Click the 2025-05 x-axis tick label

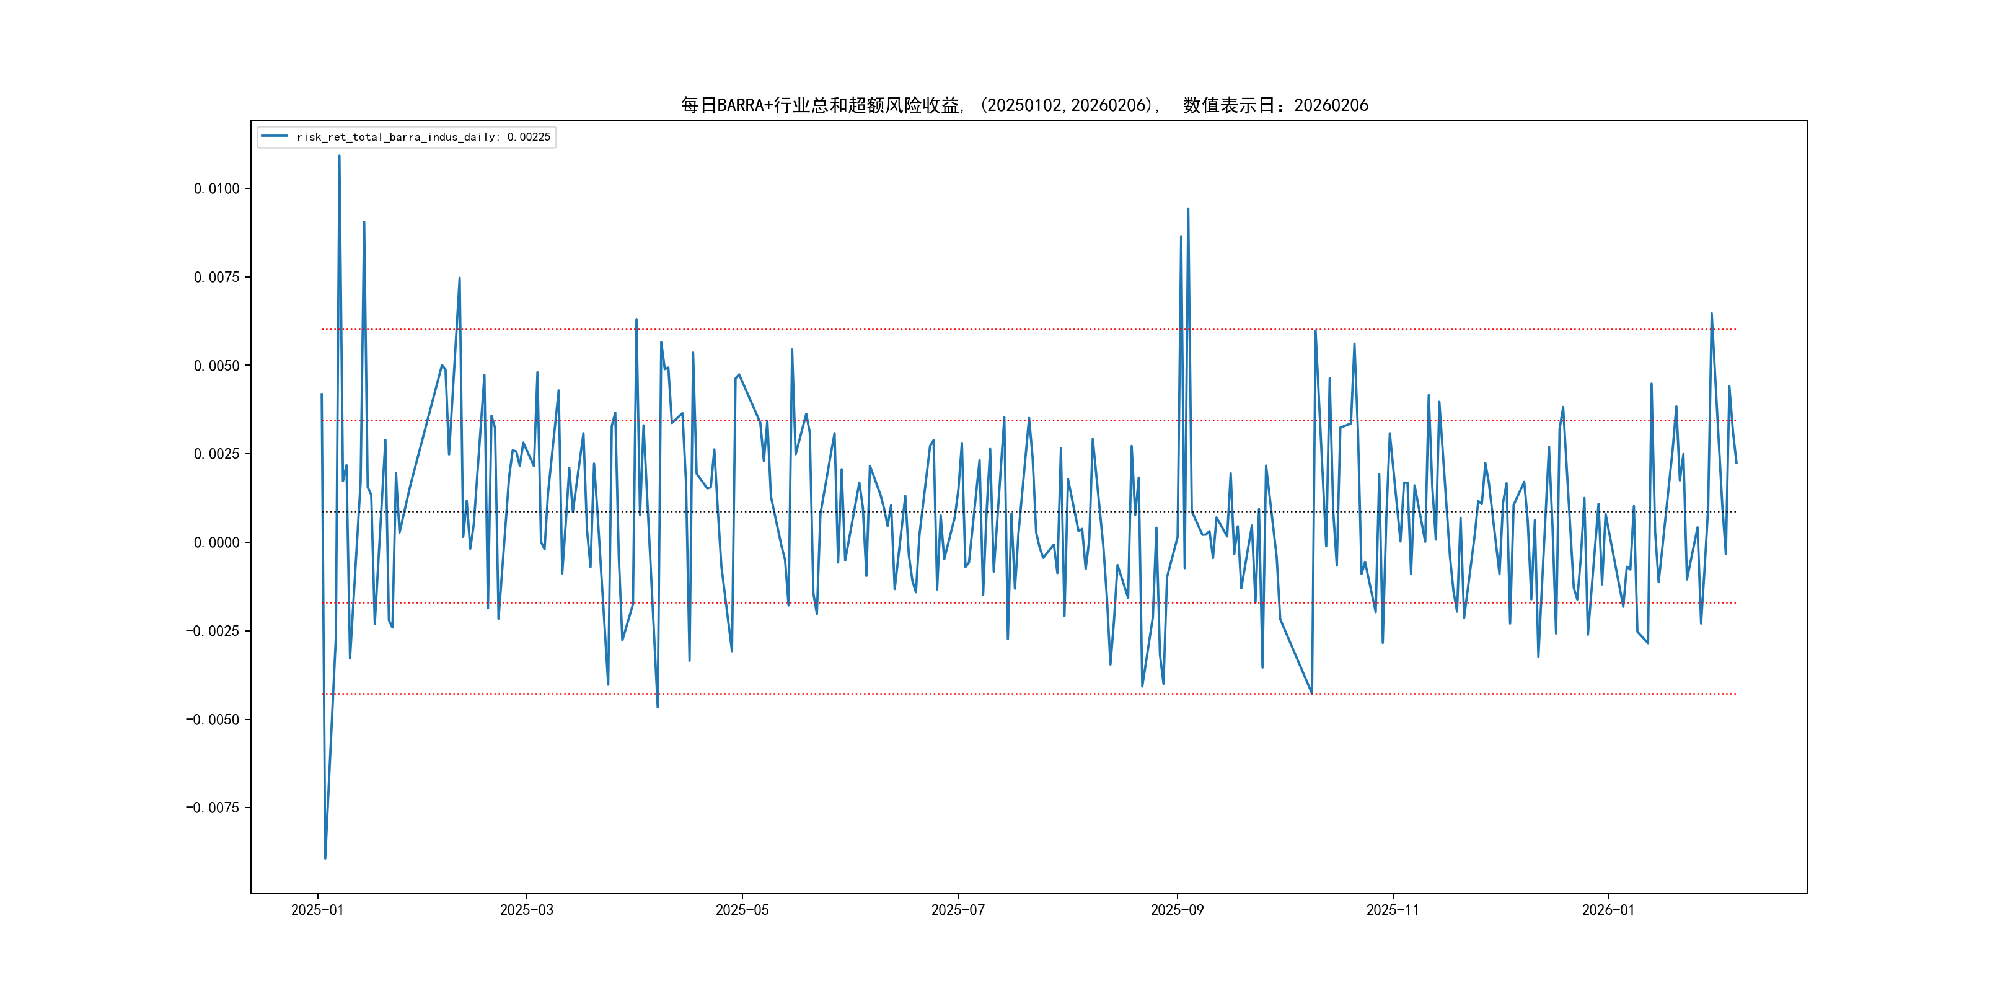pos(742,910)
